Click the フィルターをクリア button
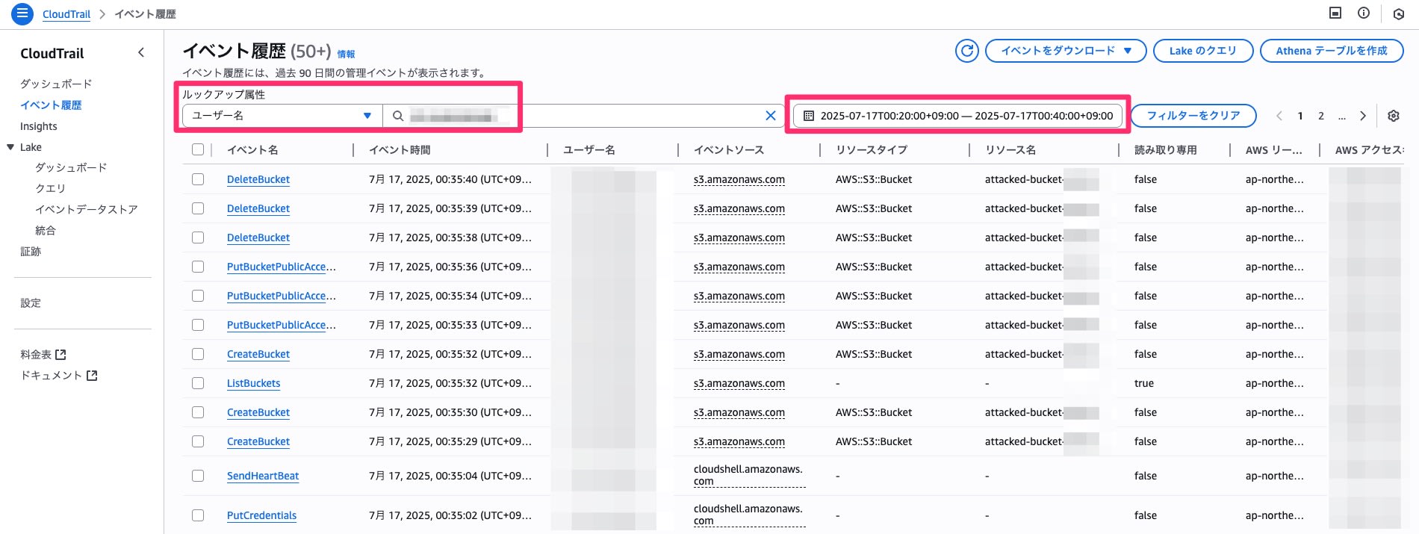Viewport: 1419px width, 534px height. [x=1193, y=116]
